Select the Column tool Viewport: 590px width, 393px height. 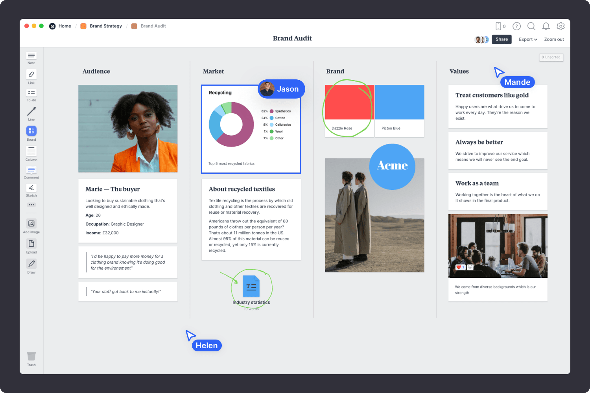(31, 151)
